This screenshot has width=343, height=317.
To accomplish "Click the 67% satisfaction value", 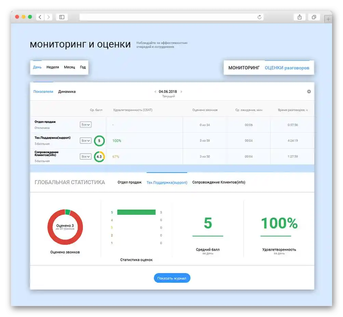I will [116, 157].
